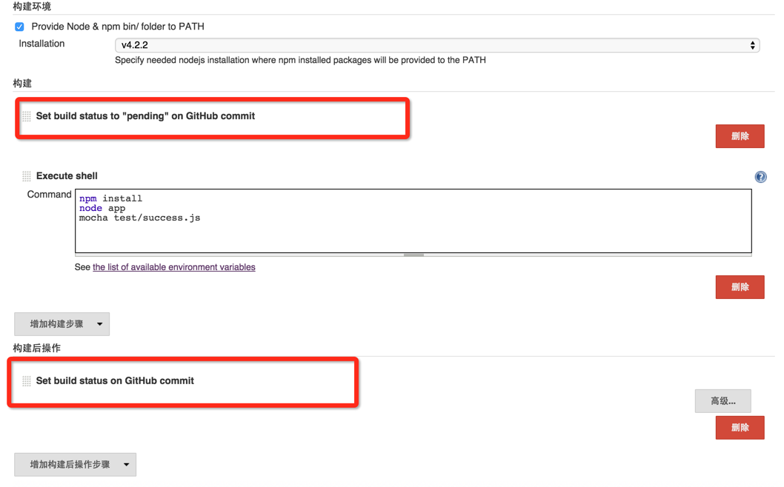Click the 构建后操作 section heading
The image size is (784, 487).
pos(36,348)
